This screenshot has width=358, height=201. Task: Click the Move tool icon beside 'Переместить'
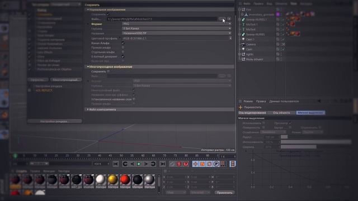pos(240,107)
